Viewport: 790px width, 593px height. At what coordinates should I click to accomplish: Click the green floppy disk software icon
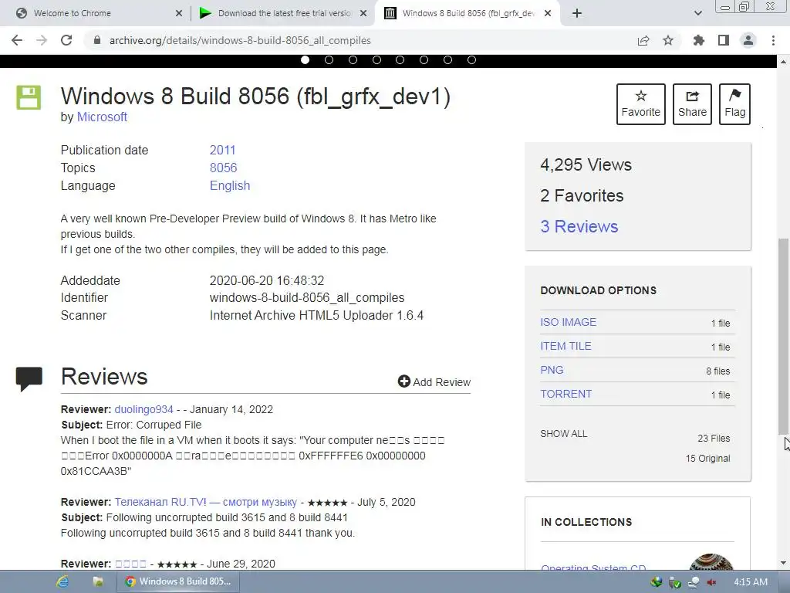pyautogui.click(x=29, y=97)
